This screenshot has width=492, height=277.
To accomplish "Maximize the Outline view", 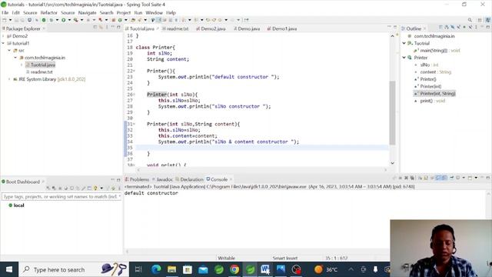I will pos(488,28).
